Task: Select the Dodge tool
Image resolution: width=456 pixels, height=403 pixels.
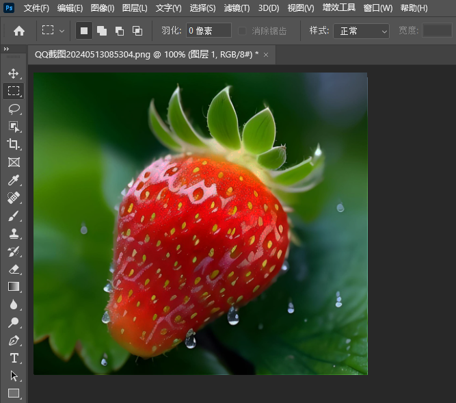Action: tap(14, 322)
